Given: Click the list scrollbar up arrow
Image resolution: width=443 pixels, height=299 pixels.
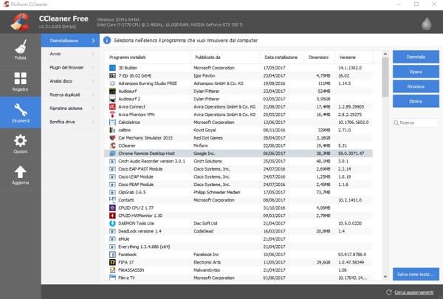Looking at the screenshot, I should tap(385, 54).
